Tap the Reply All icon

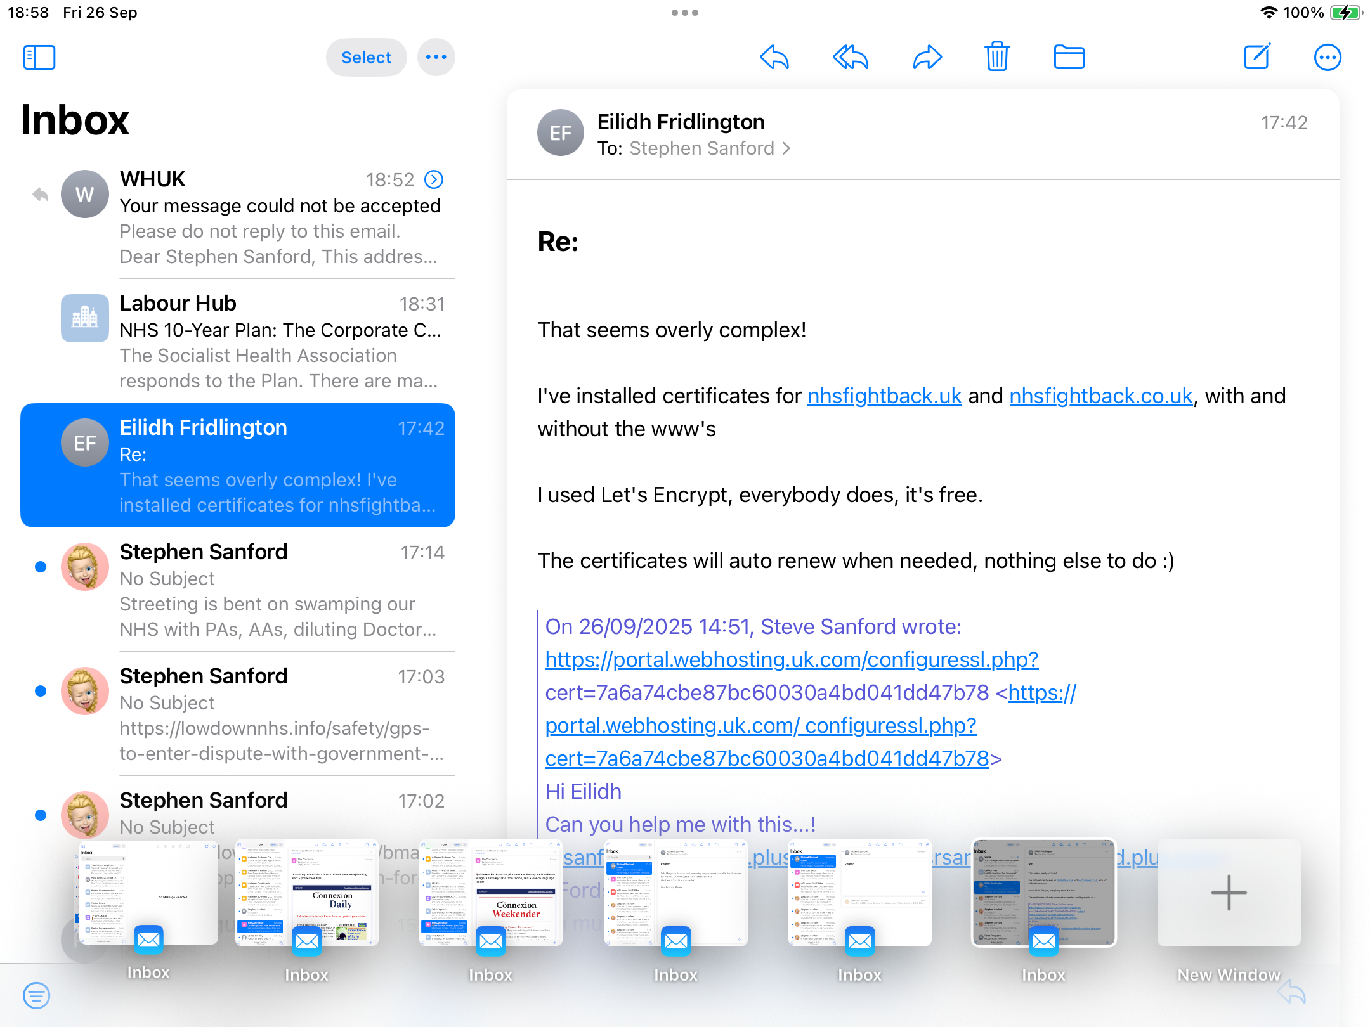point(850,58)
